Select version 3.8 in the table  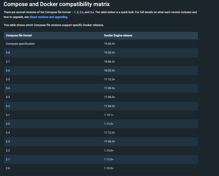pyautogui.click(x=8, y=53)
